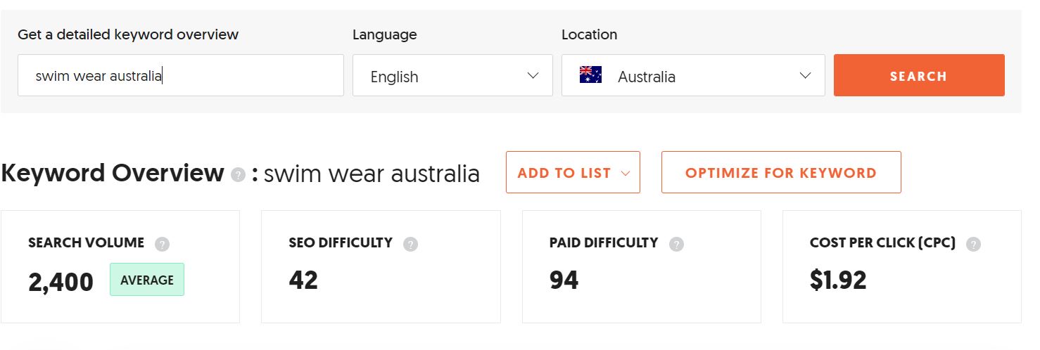The width and height of the screenshot is (1040, 350).
Task: Select the 2,400 search volume value
Action: (61, 283)
